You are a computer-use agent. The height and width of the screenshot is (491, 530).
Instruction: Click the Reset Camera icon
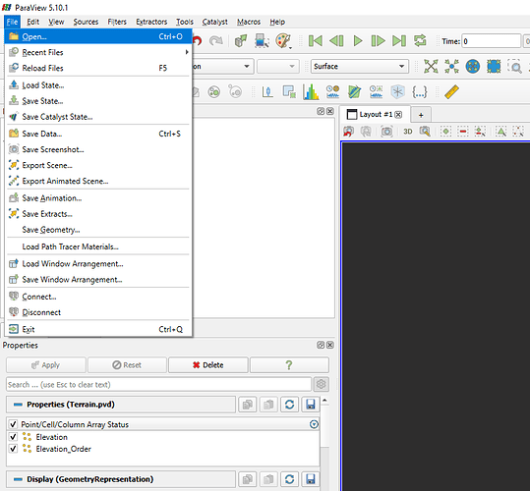(431, 66)
